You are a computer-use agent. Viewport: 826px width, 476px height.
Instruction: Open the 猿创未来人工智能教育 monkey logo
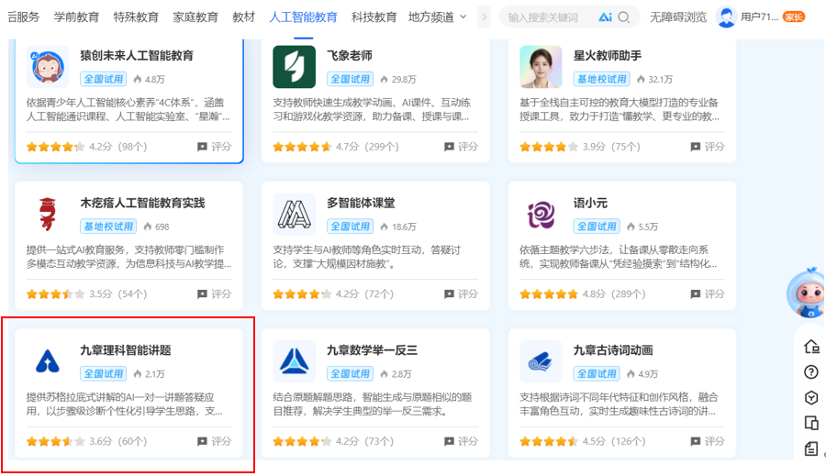(48, 67)
